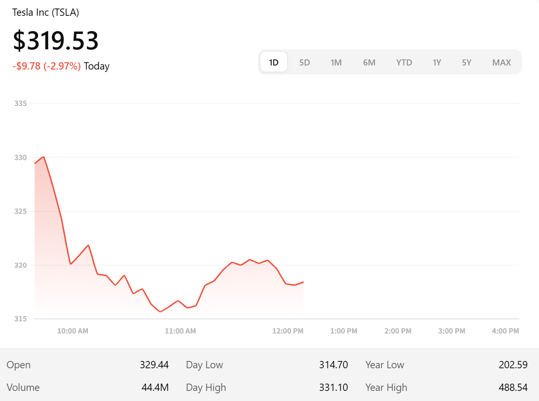Screen dimensions: 539x401
Task: Click the chart's lowest point near 11 AM
Action: click(160, 312)
